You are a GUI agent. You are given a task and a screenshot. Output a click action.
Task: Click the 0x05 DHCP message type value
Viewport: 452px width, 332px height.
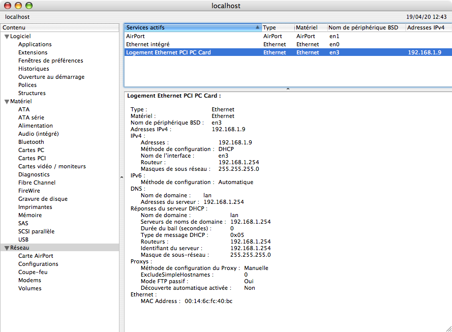[x=237, y=235]
